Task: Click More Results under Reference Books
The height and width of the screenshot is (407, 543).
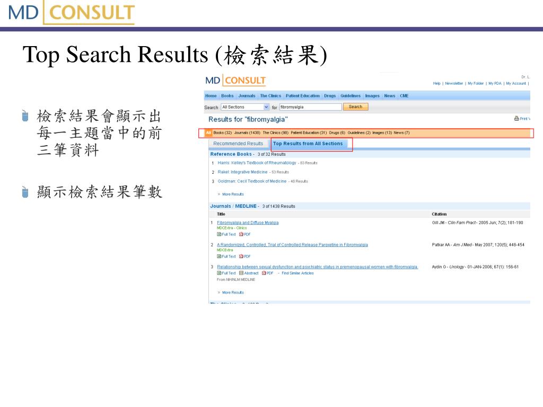Action: coord(233,194)
